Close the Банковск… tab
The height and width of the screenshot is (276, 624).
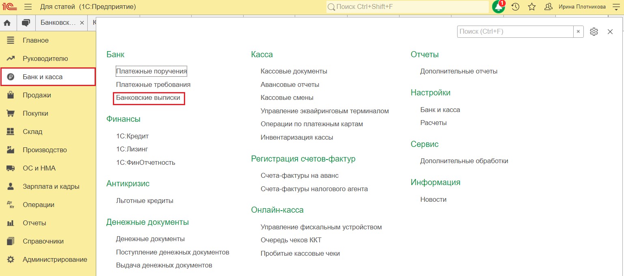tap(82, 23)
